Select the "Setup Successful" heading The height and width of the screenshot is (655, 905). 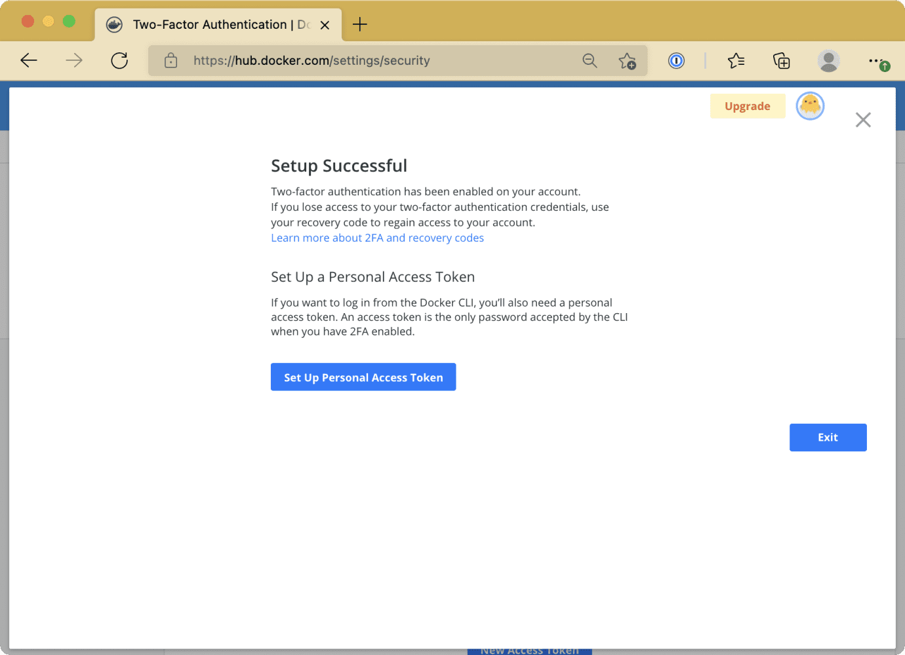coord(339,166)
